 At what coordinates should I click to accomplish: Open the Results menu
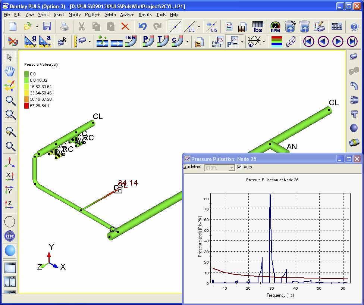[145, 15]
